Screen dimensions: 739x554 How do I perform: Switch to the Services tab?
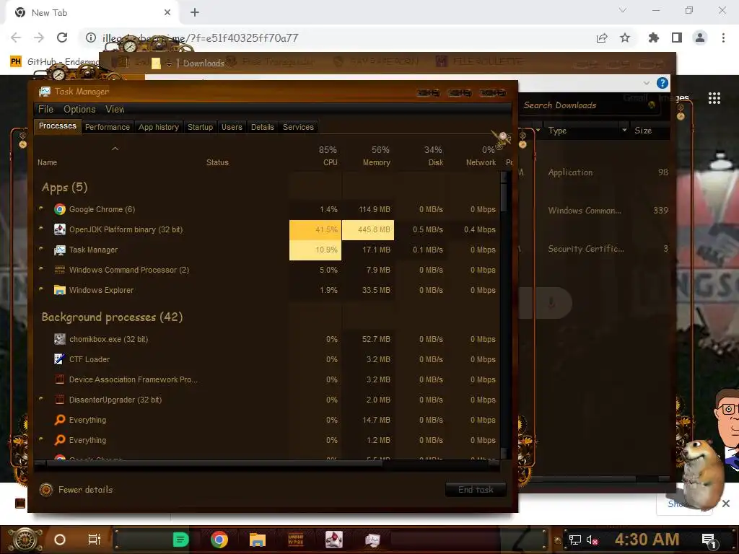tap(298, 127)
